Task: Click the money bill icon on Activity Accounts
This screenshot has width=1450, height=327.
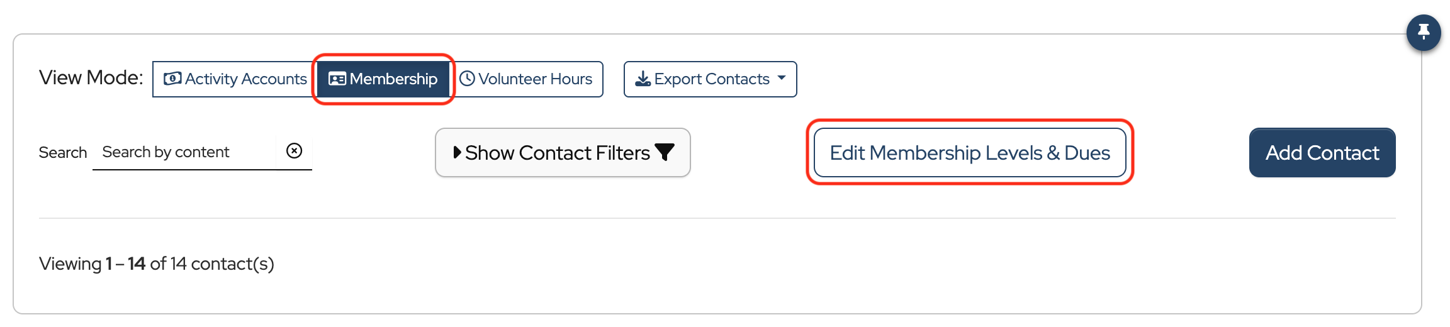Action: (172, 79)
